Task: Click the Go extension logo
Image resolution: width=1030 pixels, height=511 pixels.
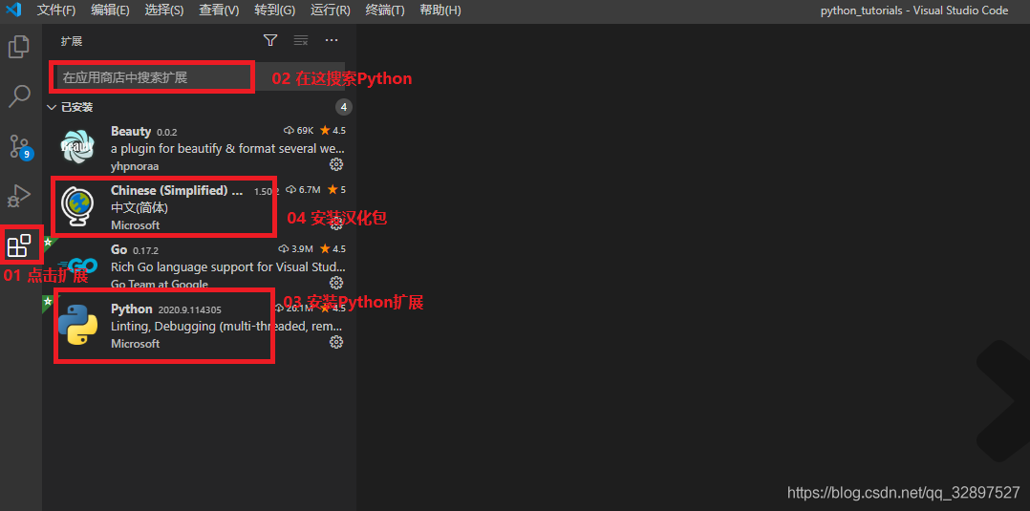Action: point(78,266)
